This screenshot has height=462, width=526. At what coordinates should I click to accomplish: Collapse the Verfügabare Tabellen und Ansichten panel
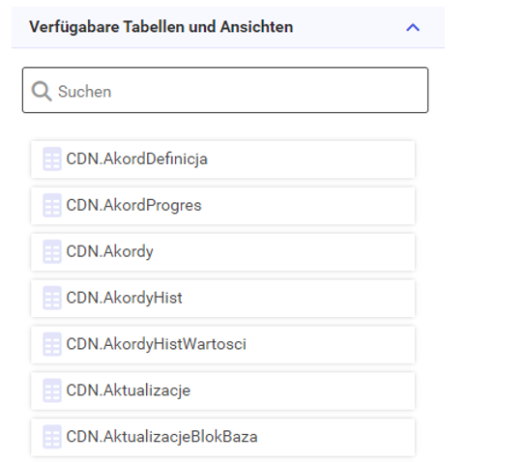coord(413,27)
